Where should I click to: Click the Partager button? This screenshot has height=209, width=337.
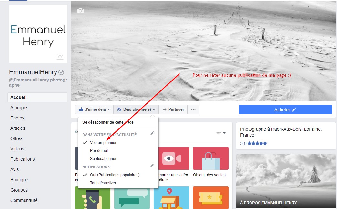pos(173,109)
